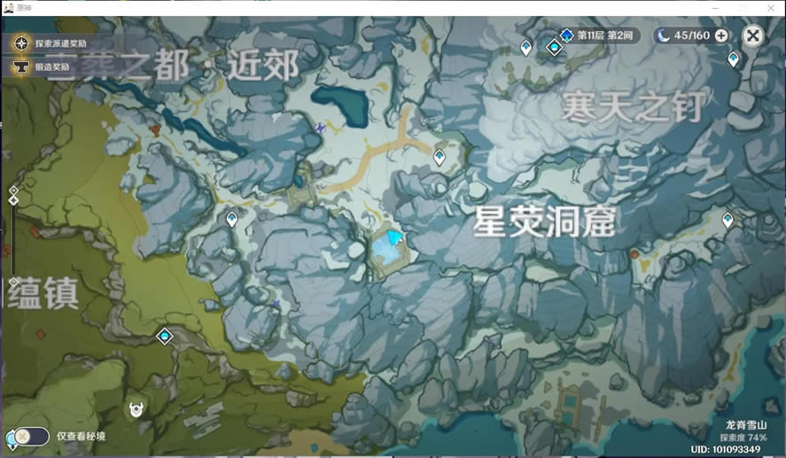Viewport: 786px width, 458px height.
Task: Open the 锻造奖励 forging rewards
Action: click(x=20, y=66)
